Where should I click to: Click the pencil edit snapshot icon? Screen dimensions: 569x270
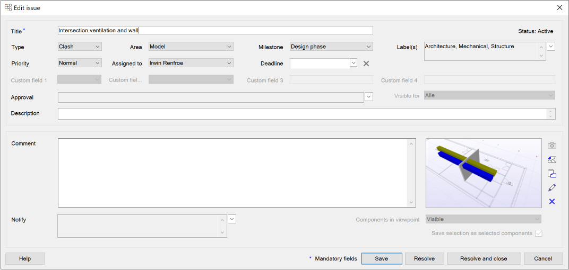552,187
